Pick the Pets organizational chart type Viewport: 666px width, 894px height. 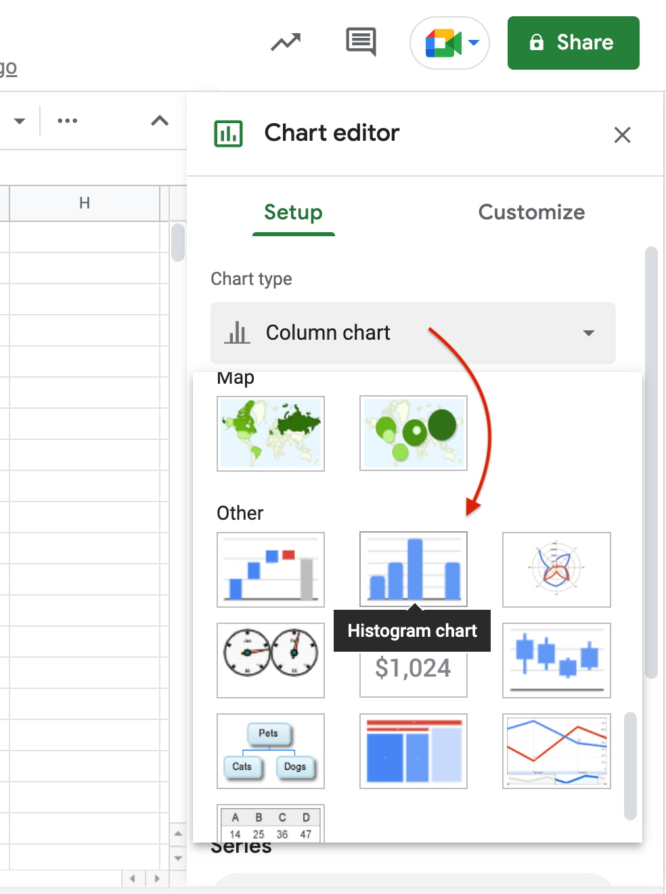(x=270, y=751)
